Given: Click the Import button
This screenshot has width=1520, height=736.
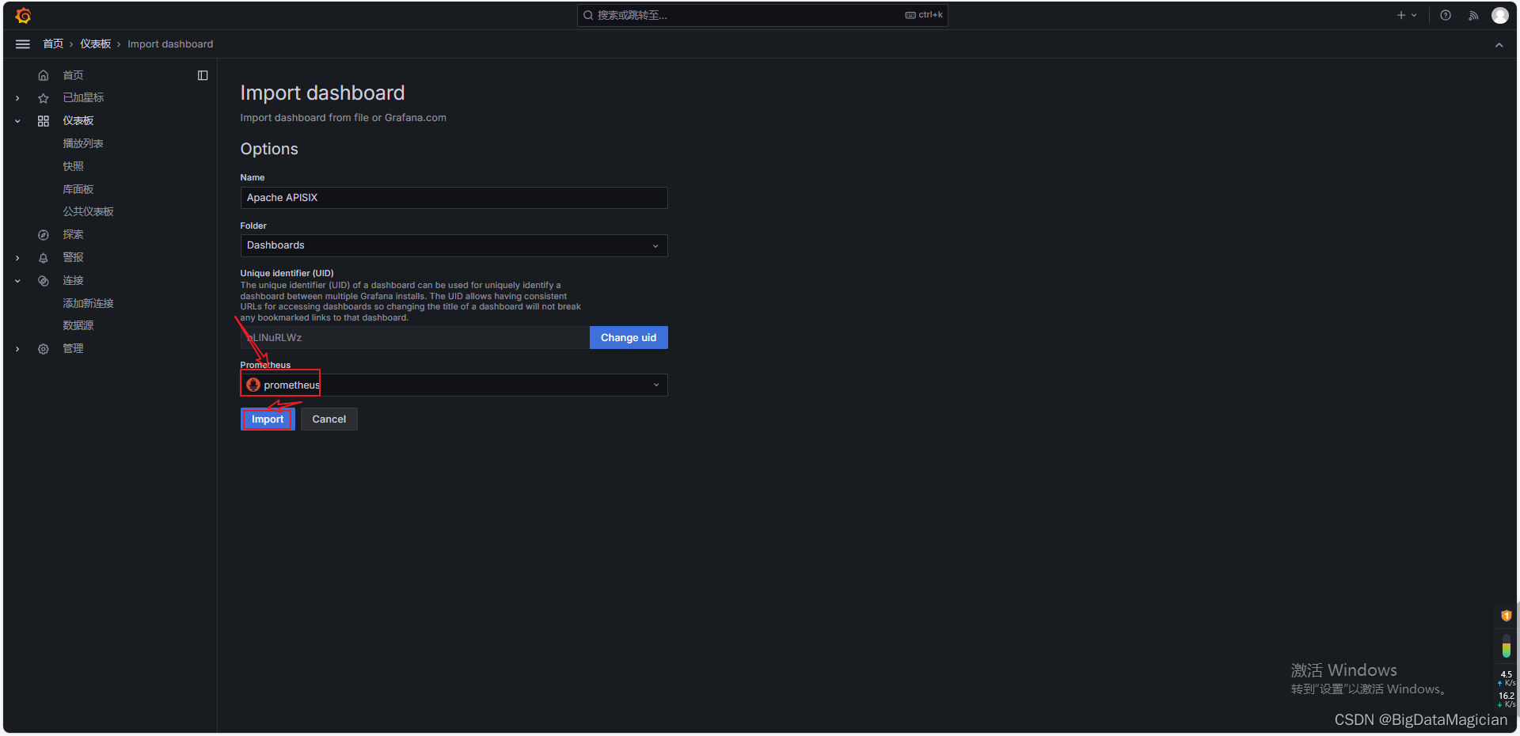Looking at the screenshot, I should 268,419.
